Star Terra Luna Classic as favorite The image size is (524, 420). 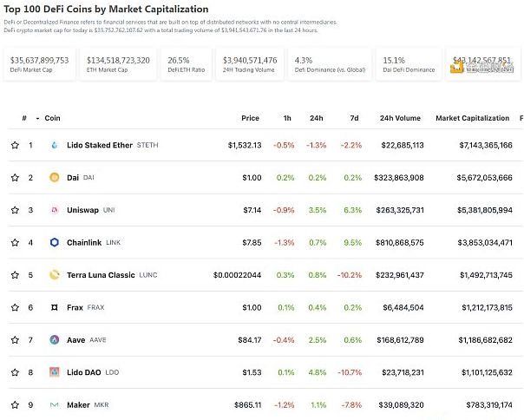pos(15,275)
